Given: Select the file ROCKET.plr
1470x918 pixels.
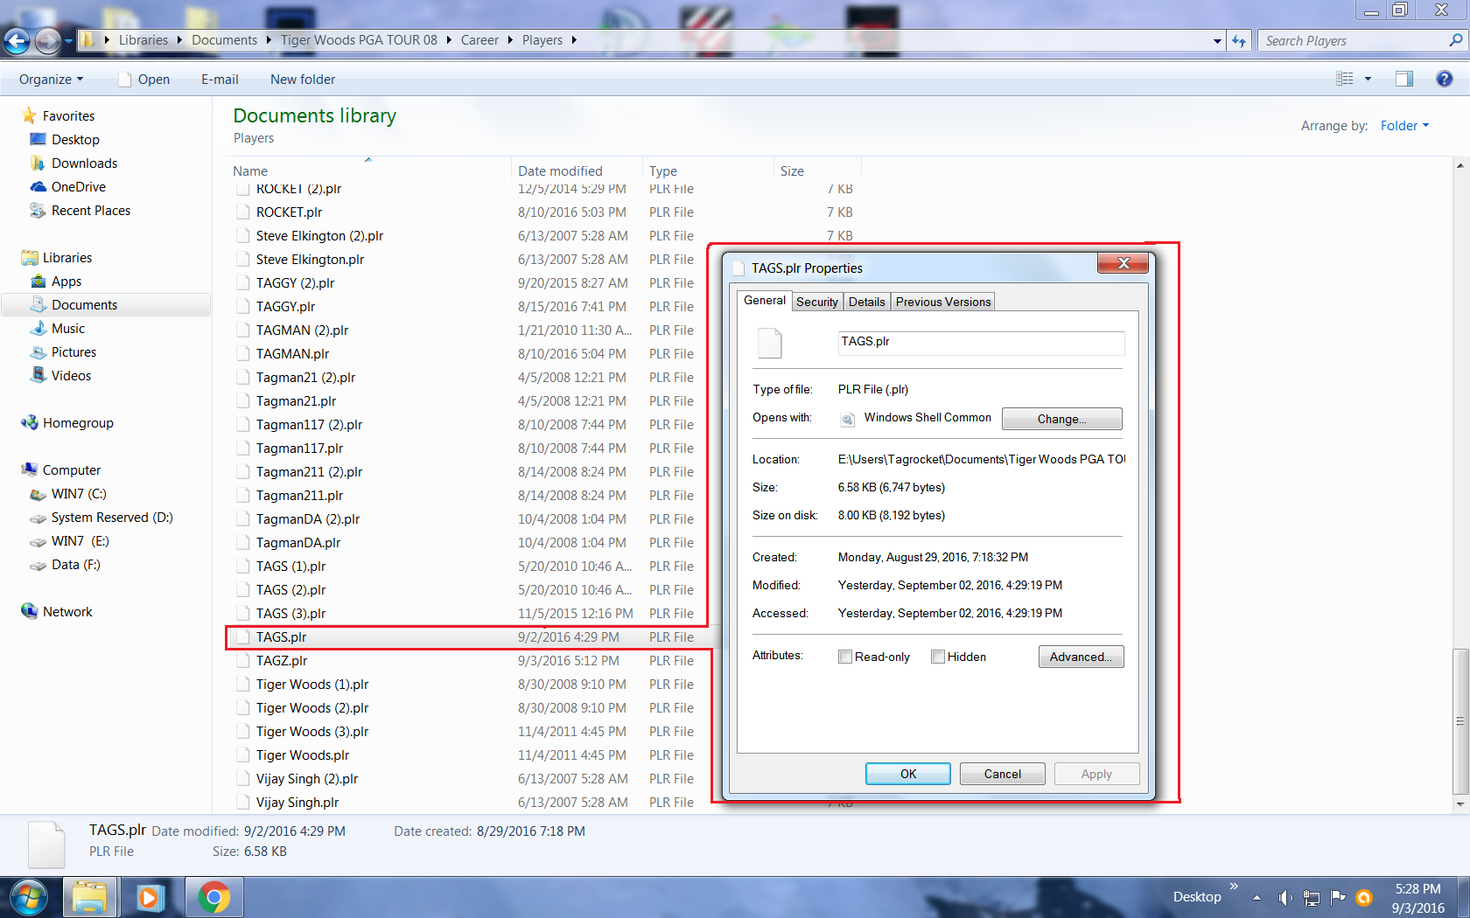Looking at the screenshot, I should (x=289, y=212).
